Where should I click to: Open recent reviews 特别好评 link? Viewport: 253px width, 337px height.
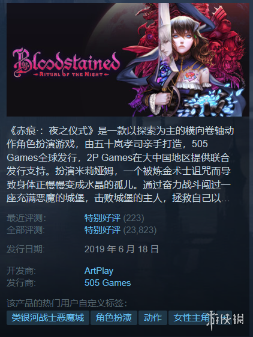point(103,218)
